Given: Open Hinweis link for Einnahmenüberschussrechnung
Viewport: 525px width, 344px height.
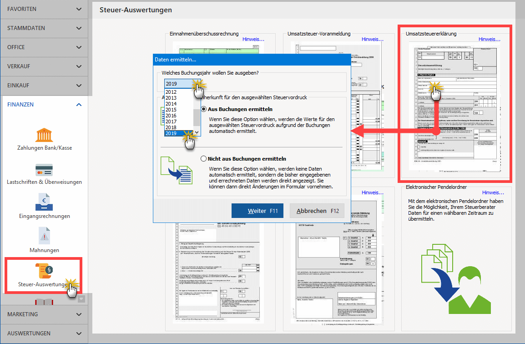Looking at the screenshot, I should [x=253, y=39].
